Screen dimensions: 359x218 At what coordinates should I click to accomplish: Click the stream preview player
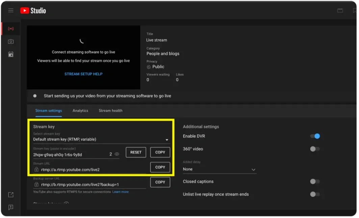tap(83, 57)
